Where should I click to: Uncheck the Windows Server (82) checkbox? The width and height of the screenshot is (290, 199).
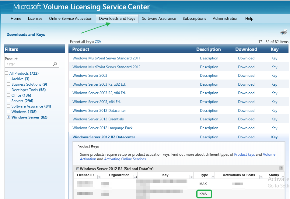pos(9,117)
